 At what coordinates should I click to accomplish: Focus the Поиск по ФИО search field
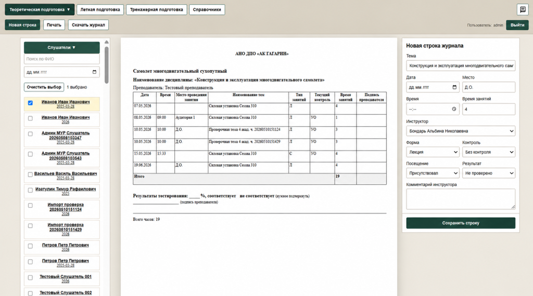(61, 59)
